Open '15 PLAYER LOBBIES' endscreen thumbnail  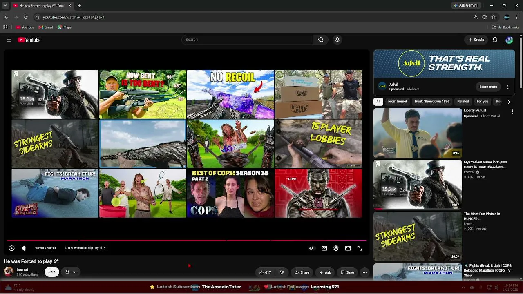pos(318,144)
